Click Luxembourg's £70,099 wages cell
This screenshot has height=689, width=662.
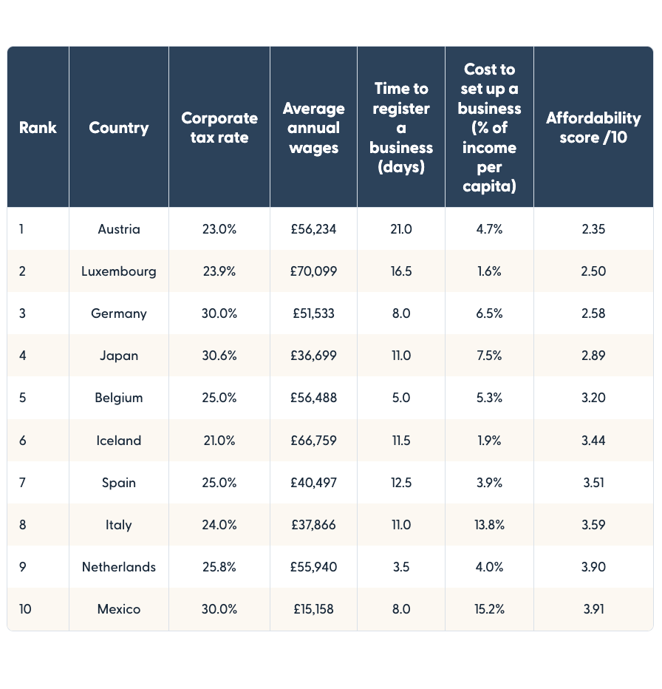click(313, 271)
